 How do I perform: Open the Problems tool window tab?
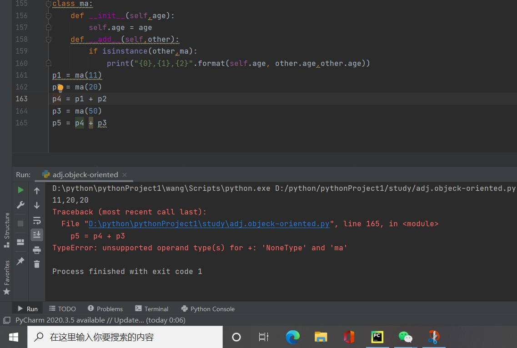pos(105,309)
